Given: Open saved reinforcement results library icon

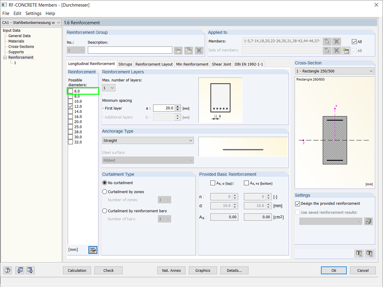Looking at the screenshot, I should pyautogui.click(x=369, y=221).
